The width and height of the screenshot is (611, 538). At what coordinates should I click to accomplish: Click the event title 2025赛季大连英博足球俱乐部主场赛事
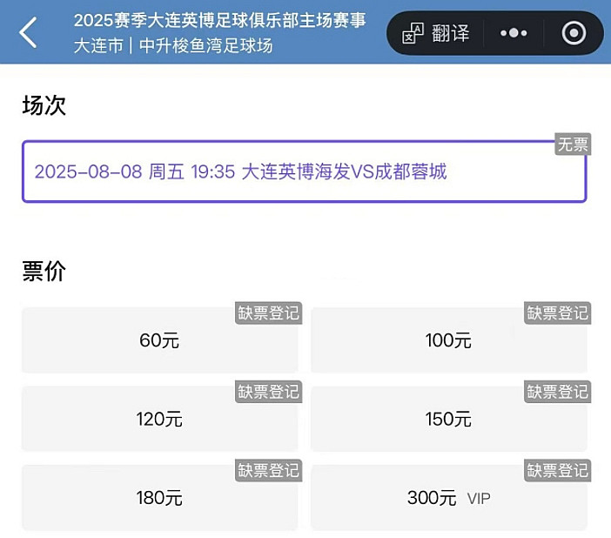[x=220, y=20]
